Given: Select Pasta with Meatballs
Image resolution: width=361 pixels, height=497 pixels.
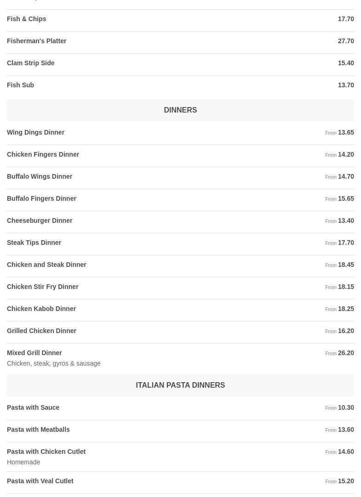Looking at the screenshot, I should tap(39, 430).
